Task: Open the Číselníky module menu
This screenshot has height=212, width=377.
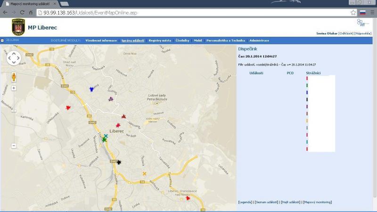Action: 182,41
